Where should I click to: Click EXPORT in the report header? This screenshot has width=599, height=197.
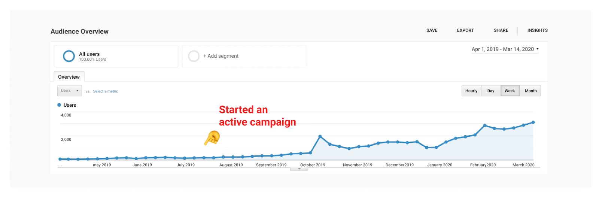(465, 30)
